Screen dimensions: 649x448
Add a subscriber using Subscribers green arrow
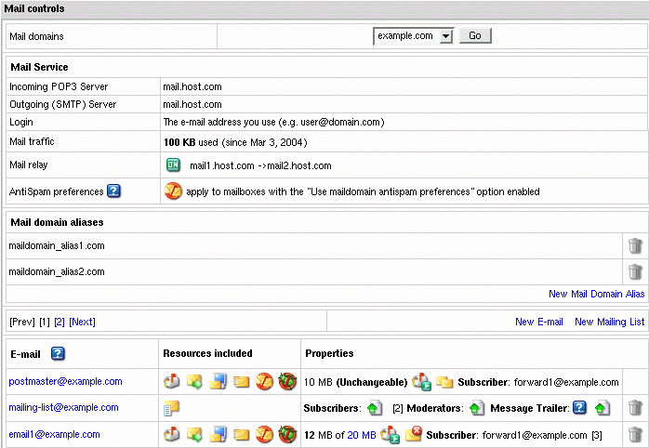point(374,408)
